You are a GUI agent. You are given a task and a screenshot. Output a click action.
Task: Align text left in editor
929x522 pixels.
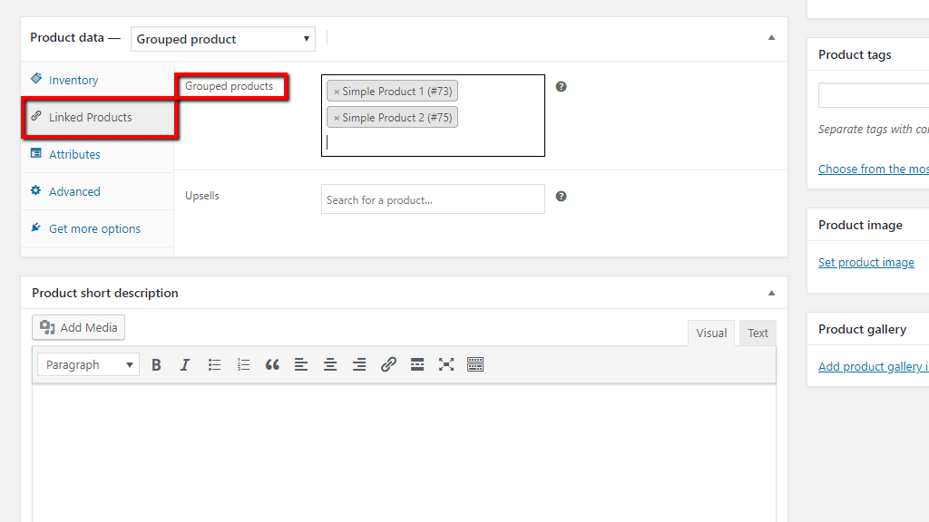301,364
